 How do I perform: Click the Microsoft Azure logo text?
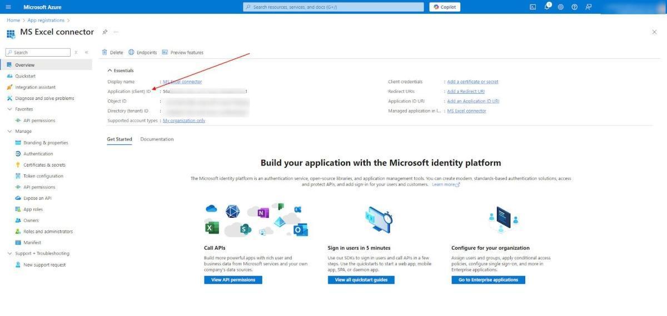(42, 7)
